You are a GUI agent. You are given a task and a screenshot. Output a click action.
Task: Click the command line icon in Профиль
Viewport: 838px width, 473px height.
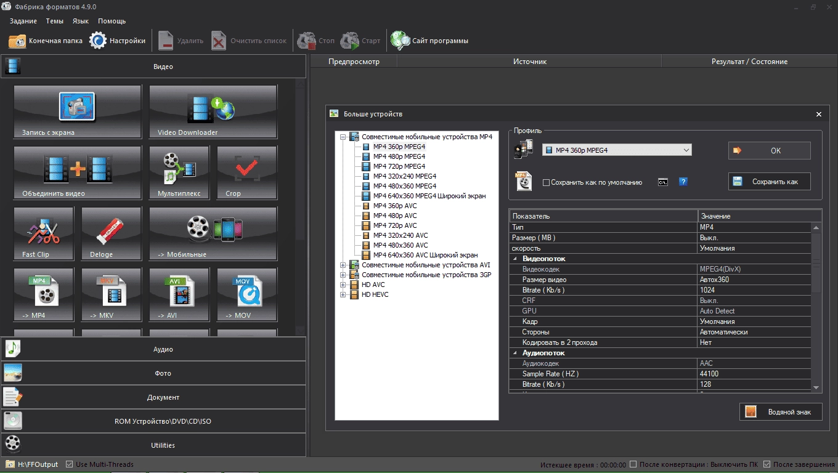coord(663,182)
